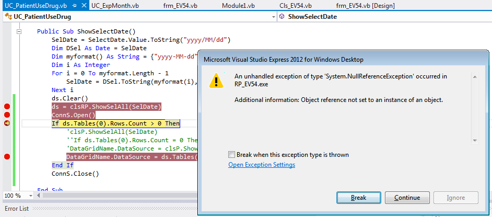This screenshot has height=217, width=492.
Task: Click the Next i code line
Action: tap(63, 90)
